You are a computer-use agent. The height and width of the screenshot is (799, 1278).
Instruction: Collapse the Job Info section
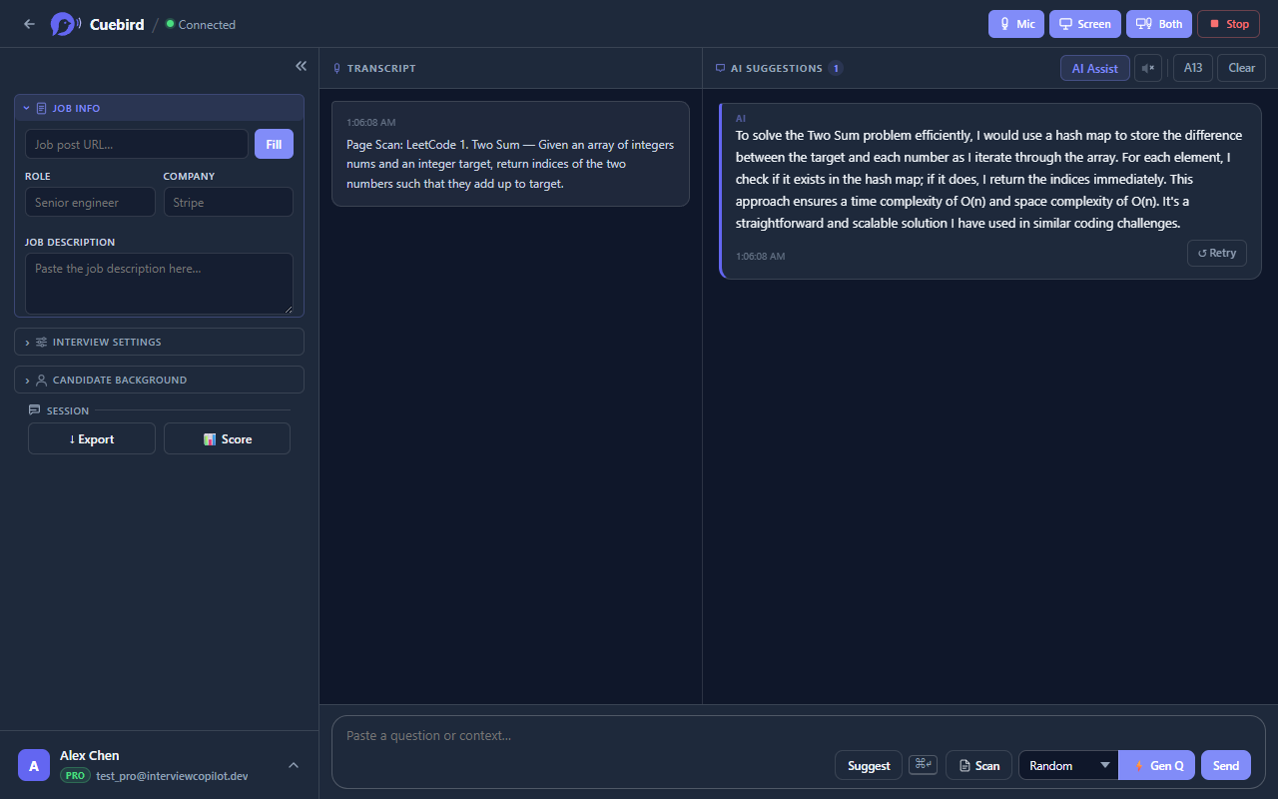pyautogui.click(x=159, y=108)
